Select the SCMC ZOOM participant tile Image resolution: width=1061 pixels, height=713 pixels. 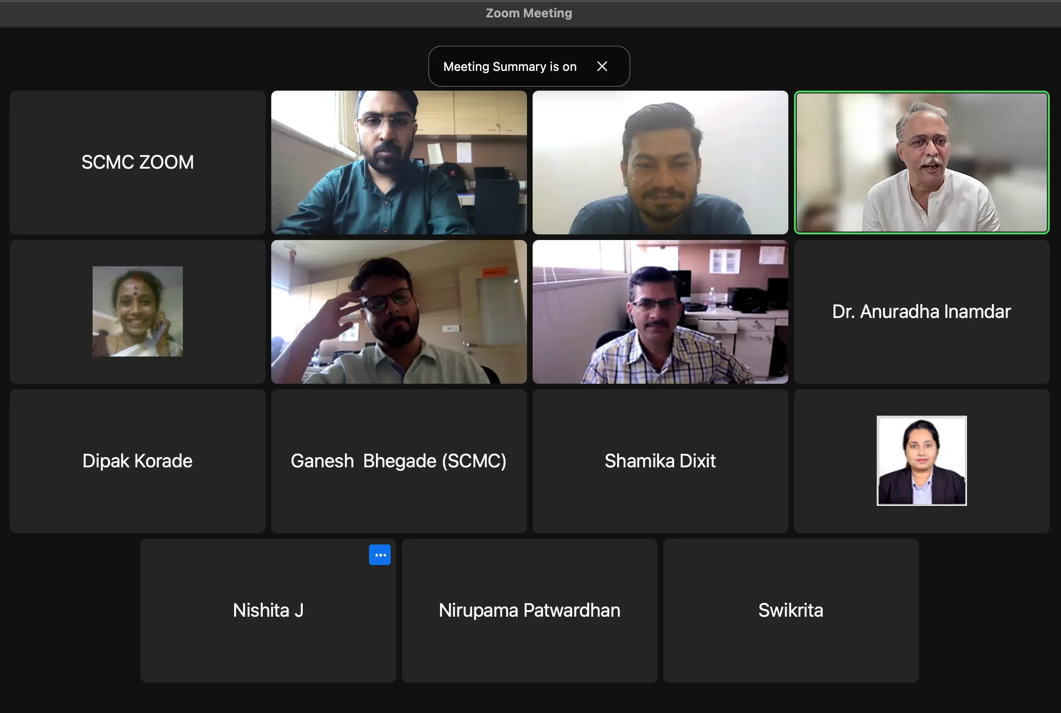(138, 162)
